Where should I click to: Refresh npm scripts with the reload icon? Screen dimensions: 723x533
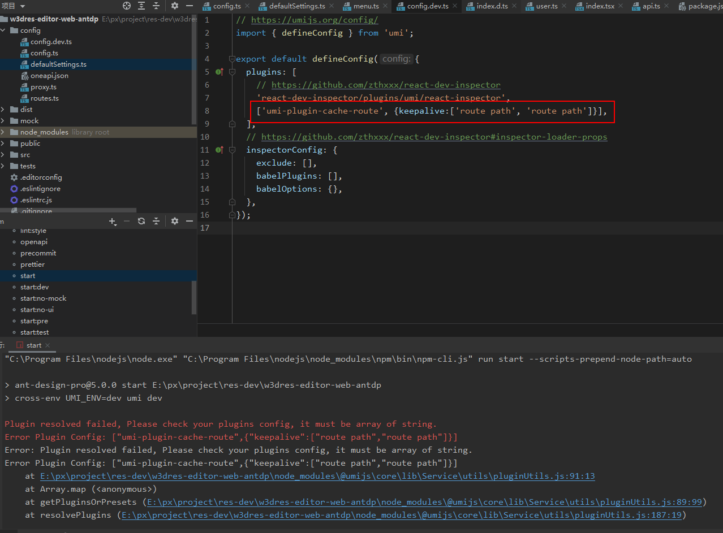141,221
